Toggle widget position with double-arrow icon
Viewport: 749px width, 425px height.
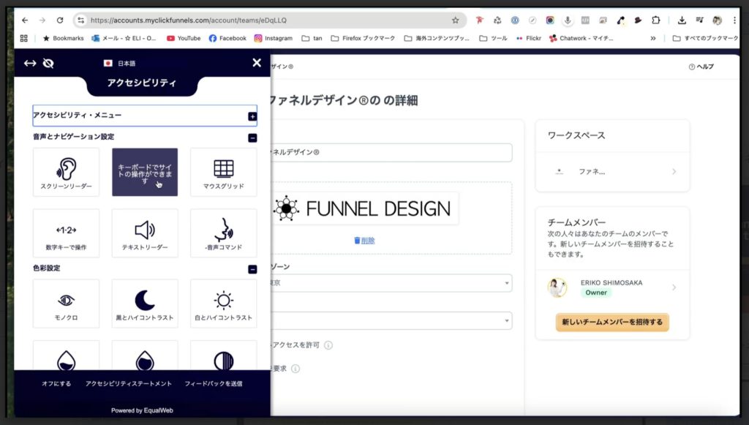pos(29,63)
